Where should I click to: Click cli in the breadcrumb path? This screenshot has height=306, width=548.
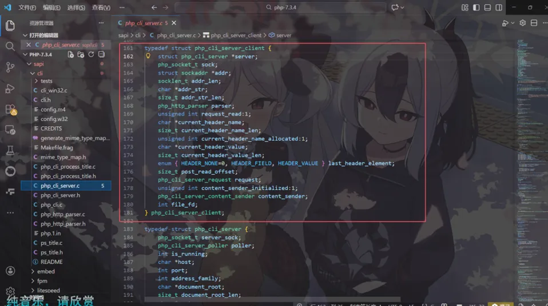[x=138, y=35]
